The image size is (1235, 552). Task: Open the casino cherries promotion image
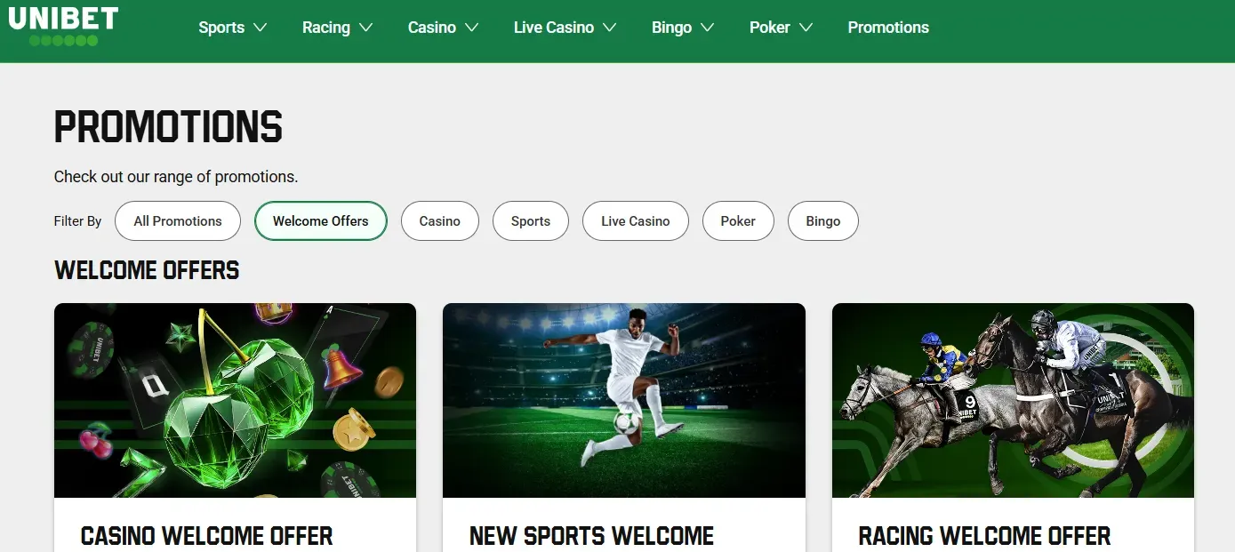coord(235,400)
